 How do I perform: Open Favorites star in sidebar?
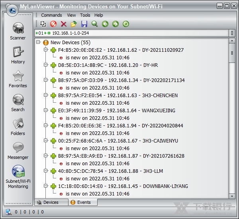(x=18, y=79)
